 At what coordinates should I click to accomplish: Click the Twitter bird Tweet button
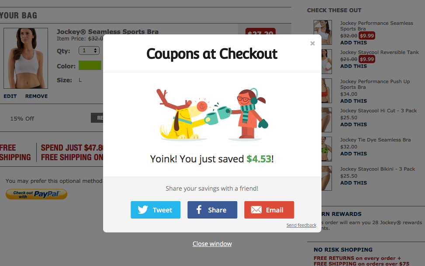[x=155, y=210]
